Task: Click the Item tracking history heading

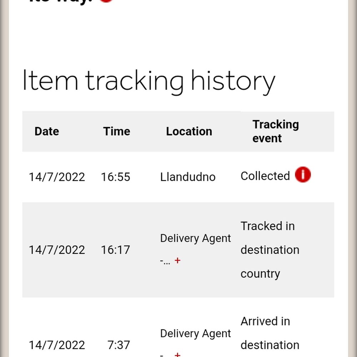Action: (149, 81)
